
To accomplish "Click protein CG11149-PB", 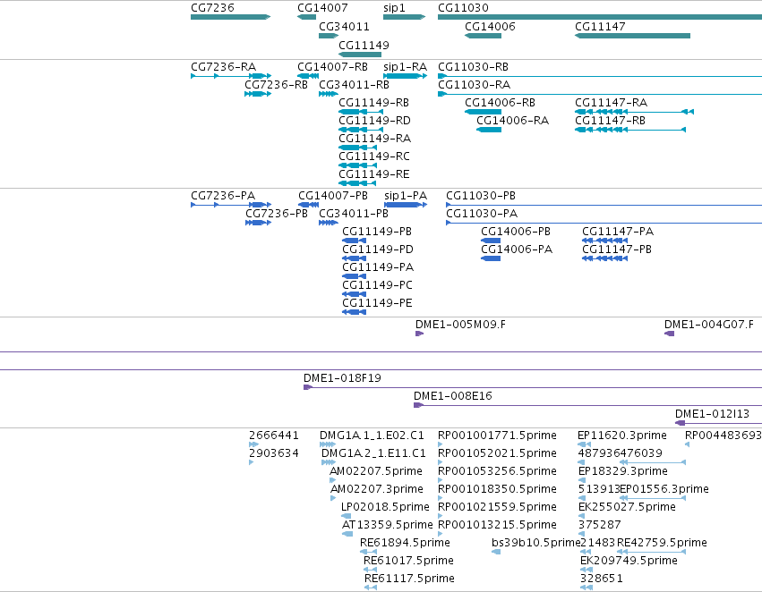I will (355, 241).
